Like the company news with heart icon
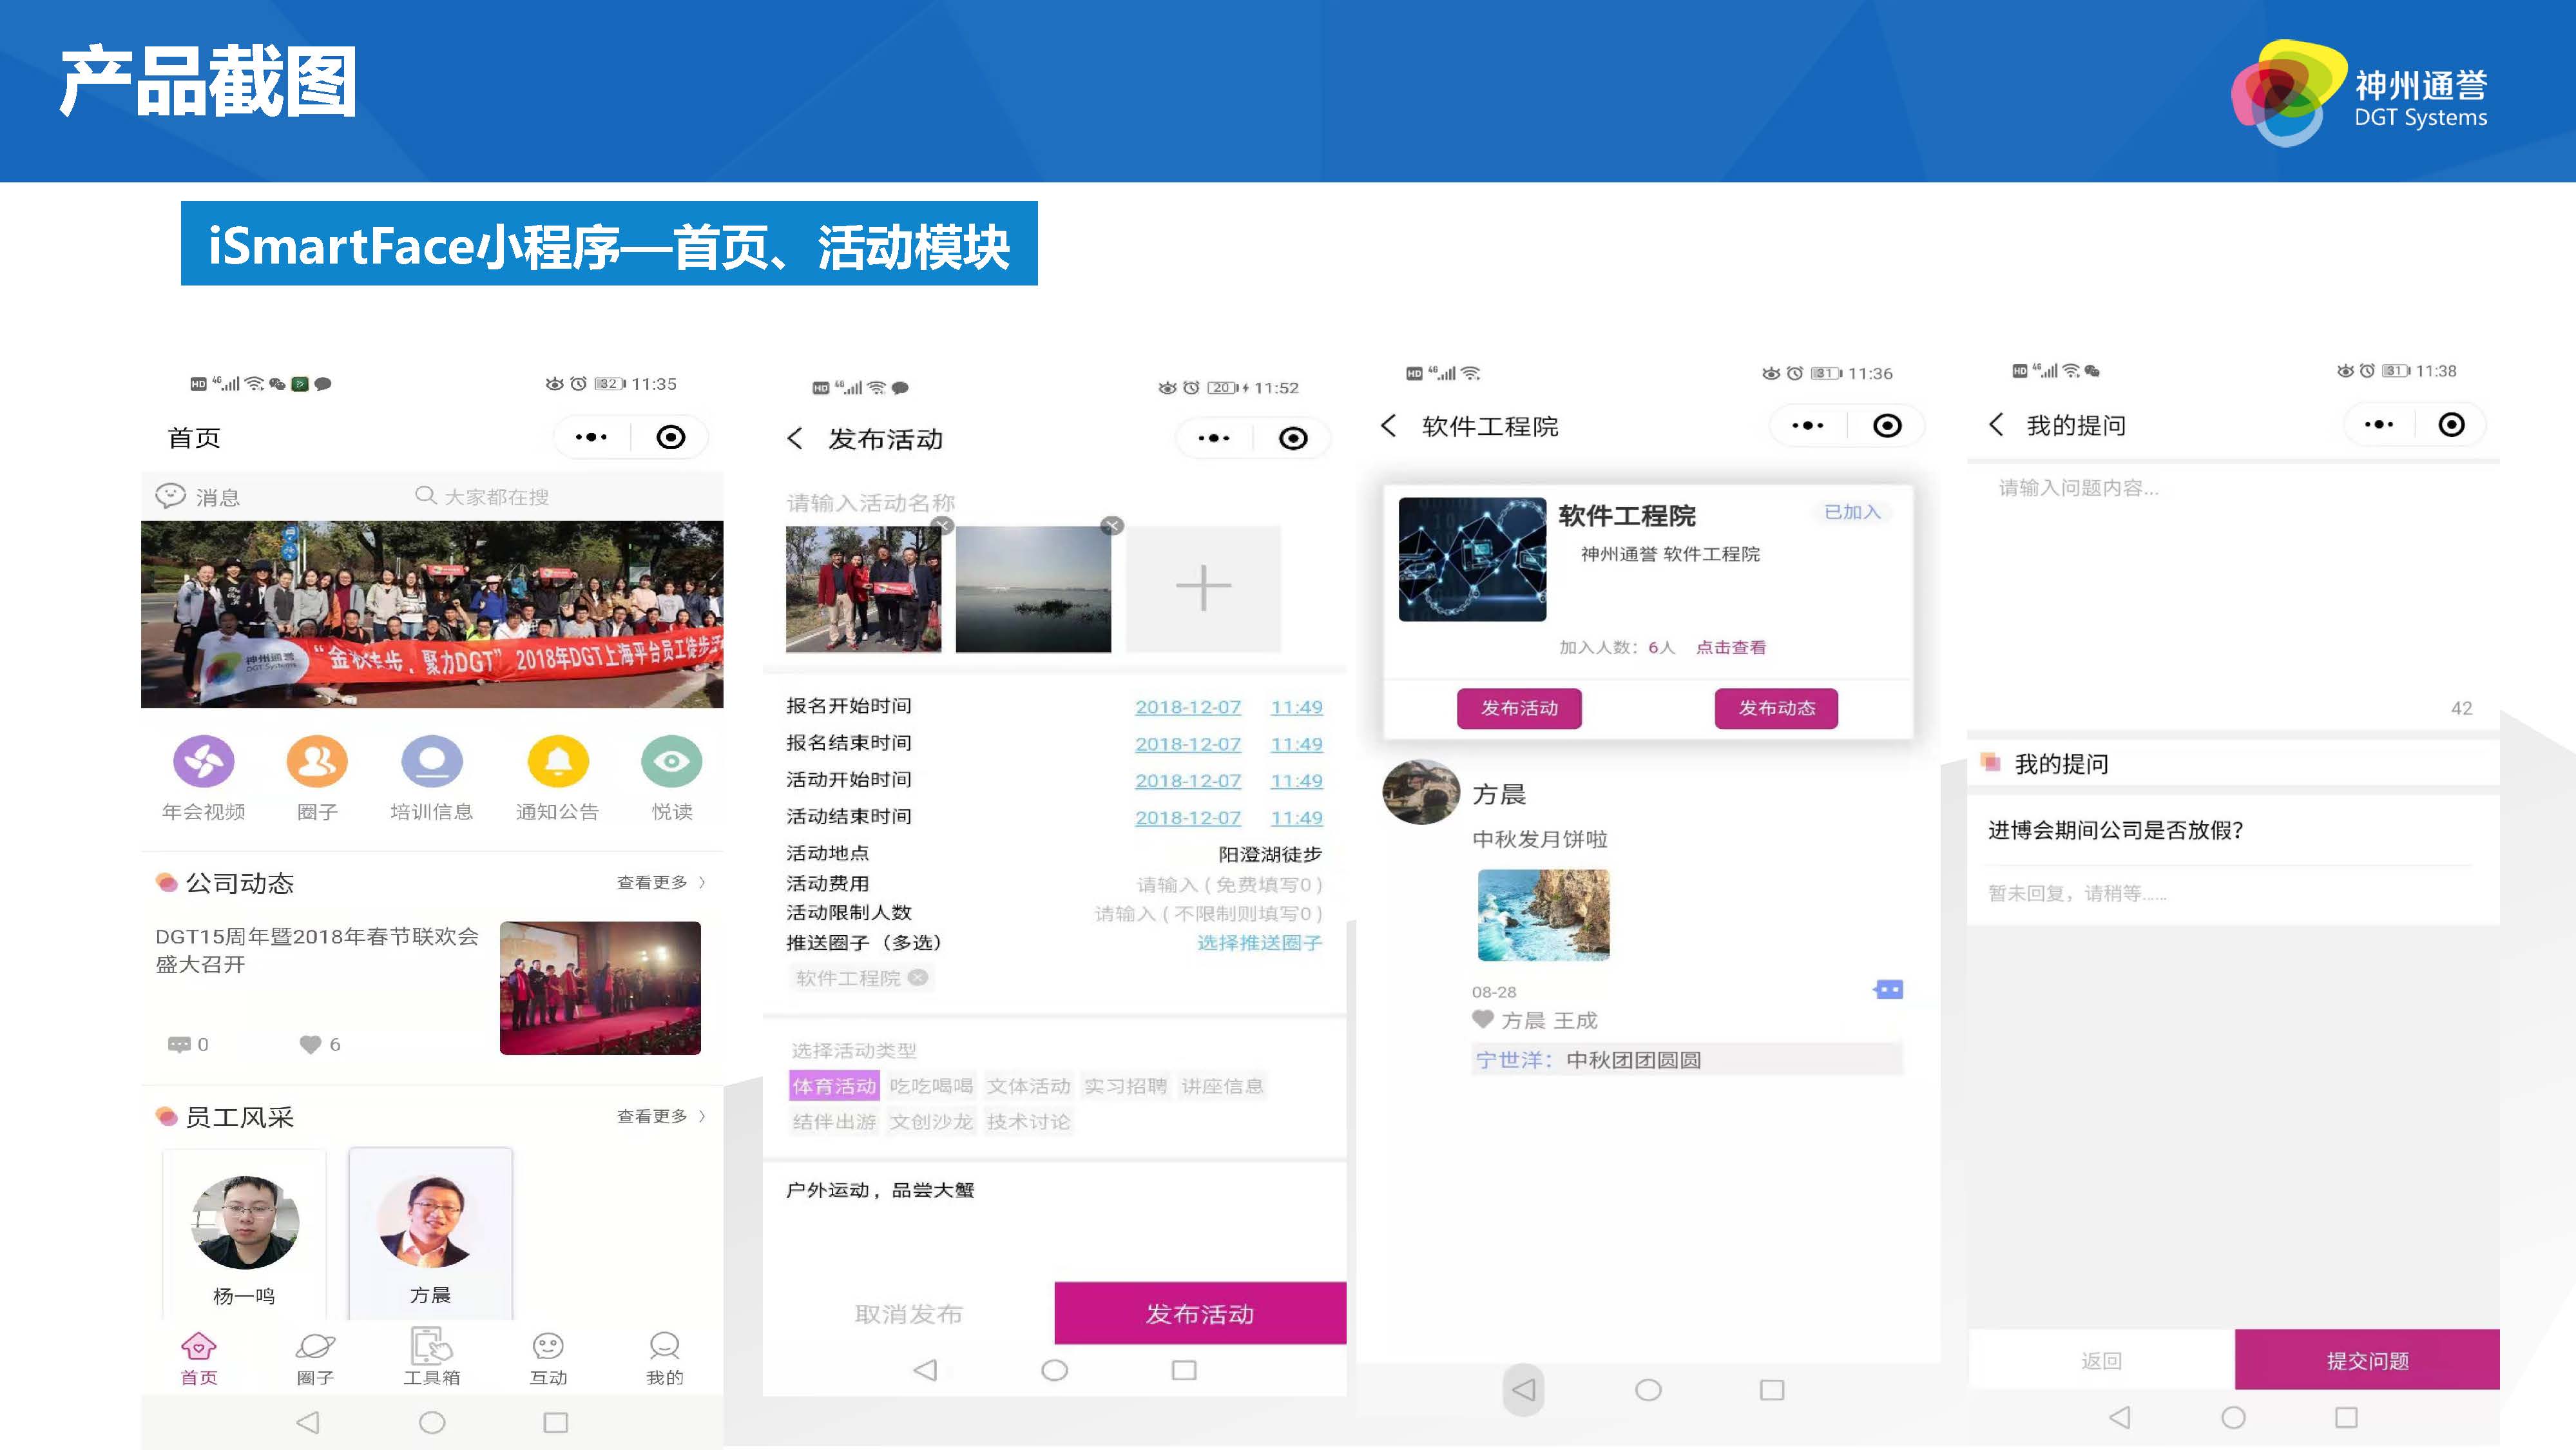This screenshot has height=1450, width=2576. [x=310, y=1044]
